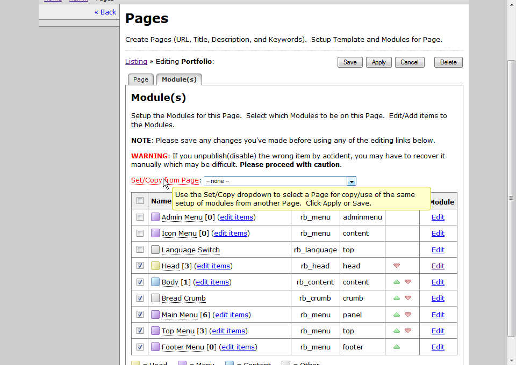Click the purple icon beside Admin Menu
Viewport: 516px width, 365px height.
pyautogui.click(x=155, y=217)
